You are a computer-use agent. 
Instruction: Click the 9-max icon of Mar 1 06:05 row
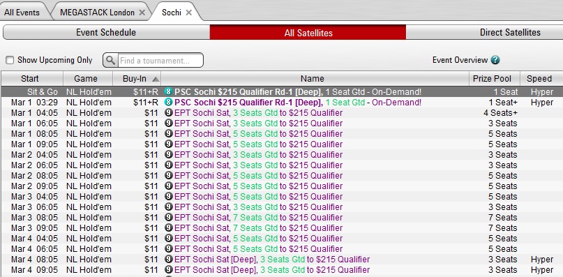[169, 123]
